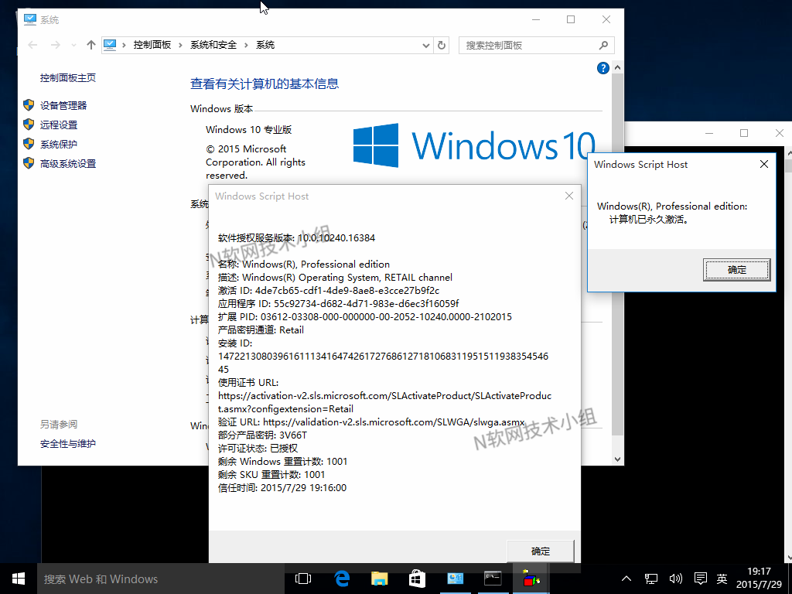Maximize the System window
This screenshot has width=792, height=594.
571,19
